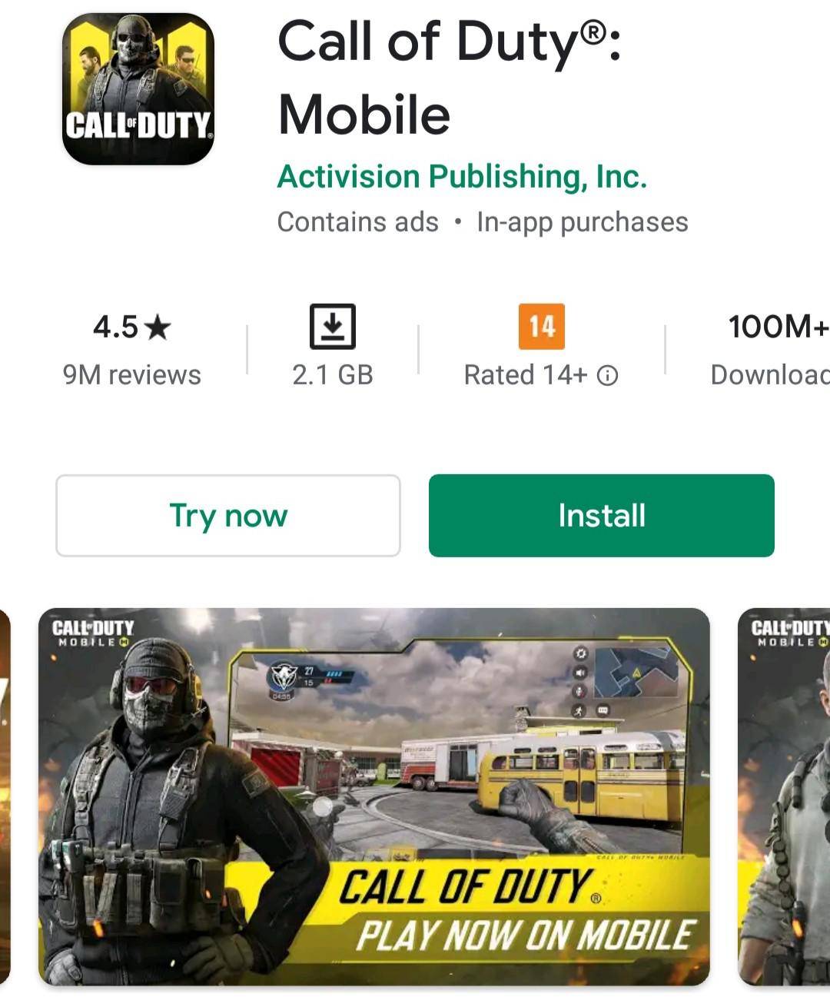Tap the Call of Duty app icon
This screenshot has height=1007, width=830.
click(x=138, y=89)
